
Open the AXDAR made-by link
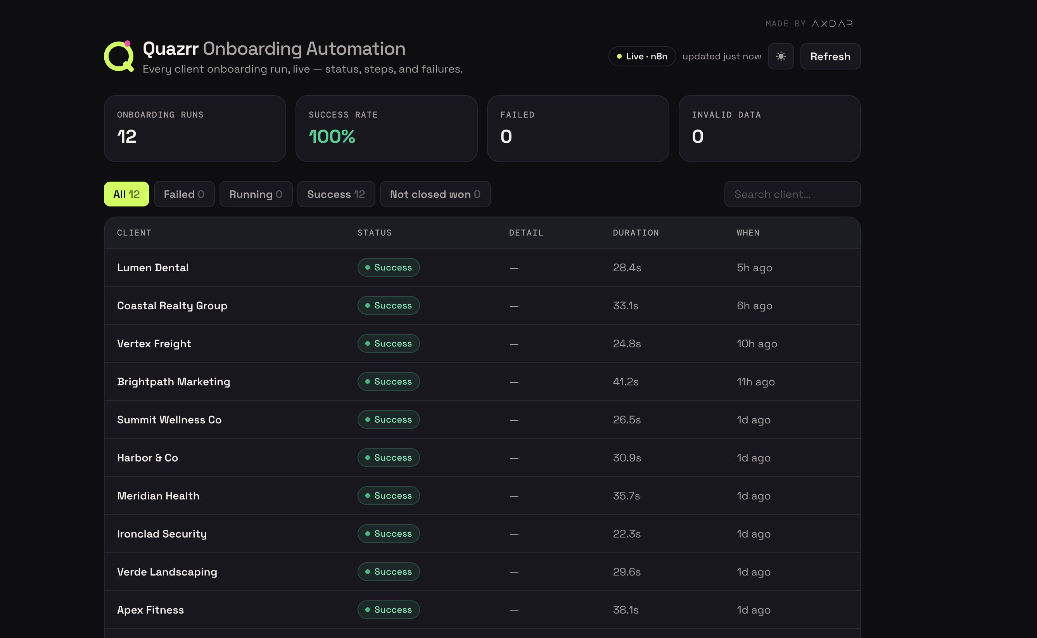(x=832, y=24)
